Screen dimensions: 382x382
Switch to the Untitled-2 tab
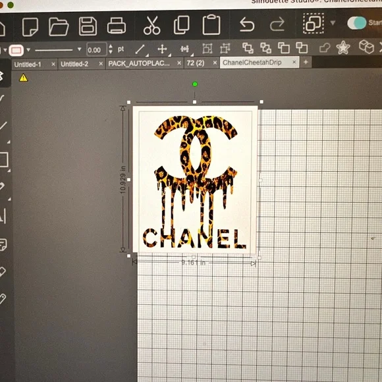[x=74, y=64]
